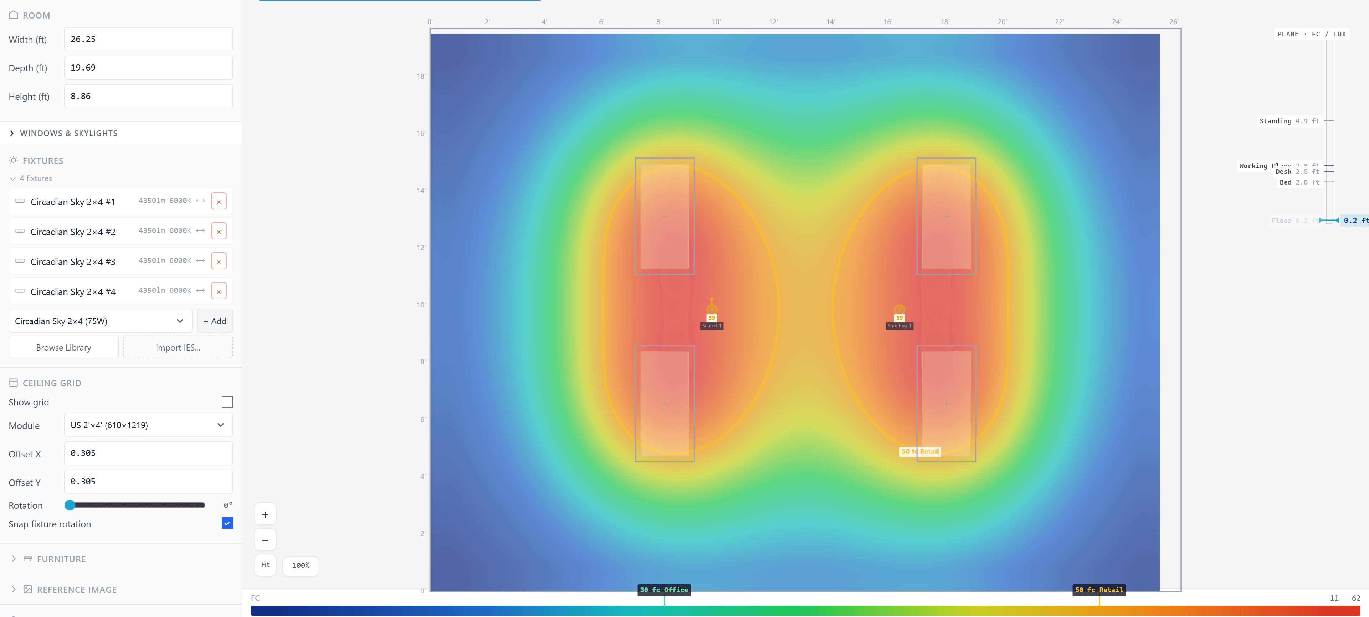Open the Module US 2'×4' dropdown
The height and width of the screenshot is (617, 1369).
click(x=148, y=425)
